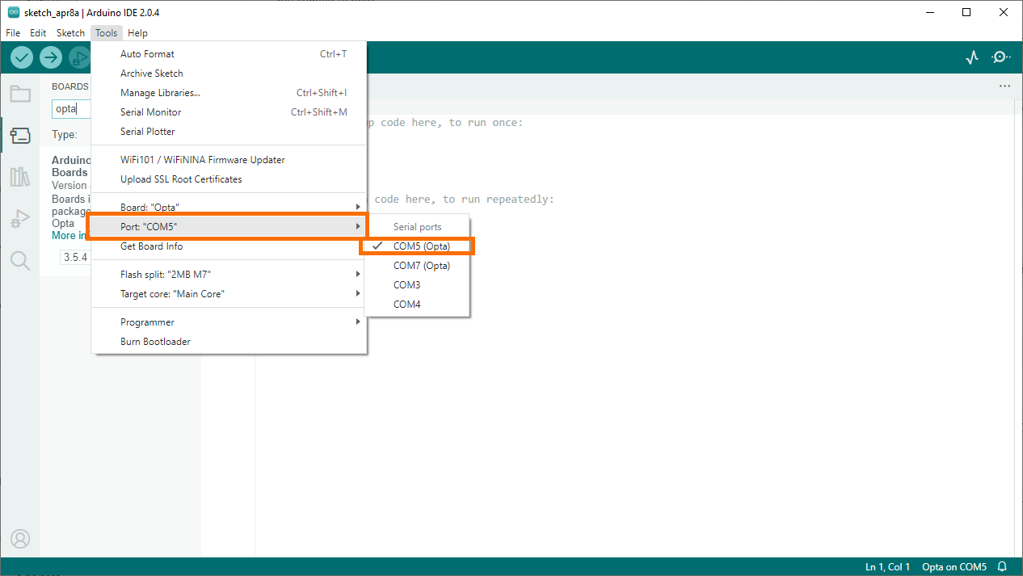This screenshot has width=1023, height=576.
Task: Click Opta on COM5 in status bar
Action: [x=954, y=567]
